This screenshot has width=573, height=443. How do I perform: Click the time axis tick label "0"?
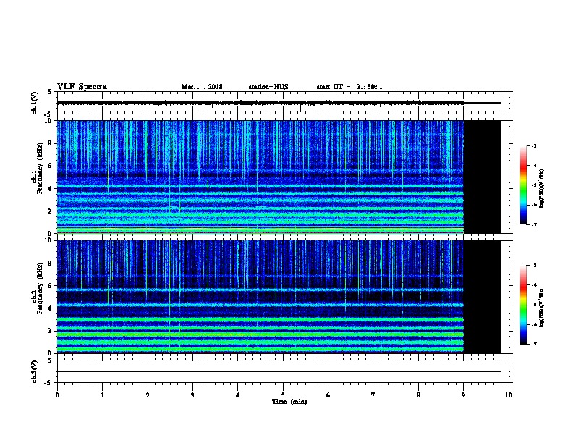point(57,395)
